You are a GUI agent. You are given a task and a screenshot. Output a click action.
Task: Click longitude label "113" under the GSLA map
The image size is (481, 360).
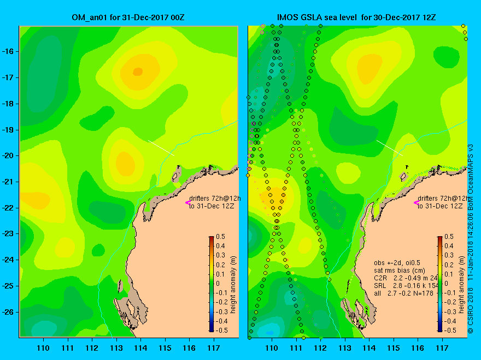pyautogui.click(x=345, y=348)
